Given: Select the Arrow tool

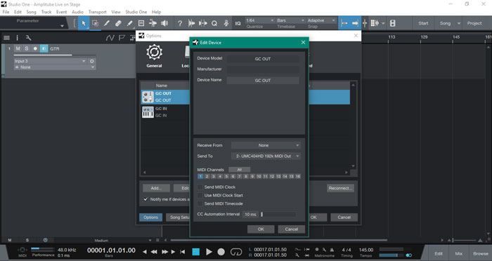Looking at the screenshot, I should tap(84, 23).
